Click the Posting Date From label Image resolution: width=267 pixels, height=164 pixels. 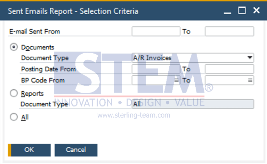click(x=48, y=69)
